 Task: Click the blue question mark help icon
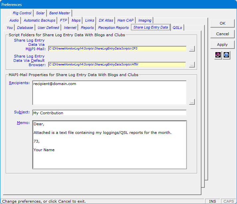point(226,55)
